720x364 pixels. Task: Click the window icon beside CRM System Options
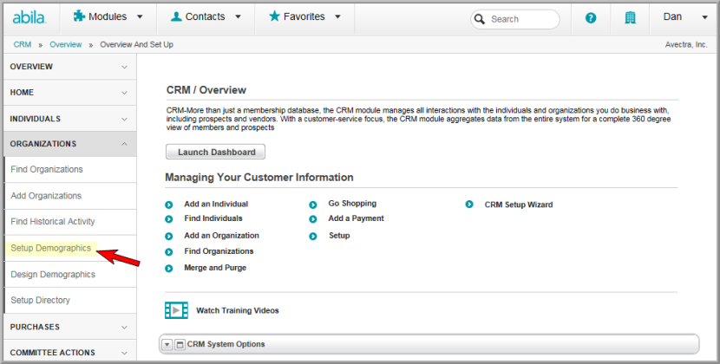pos(180,344)
